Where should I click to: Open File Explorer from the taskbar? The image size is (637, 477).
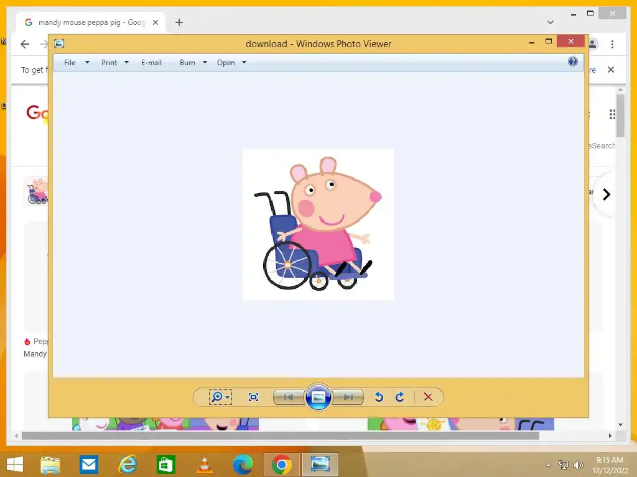coord(50,465)
